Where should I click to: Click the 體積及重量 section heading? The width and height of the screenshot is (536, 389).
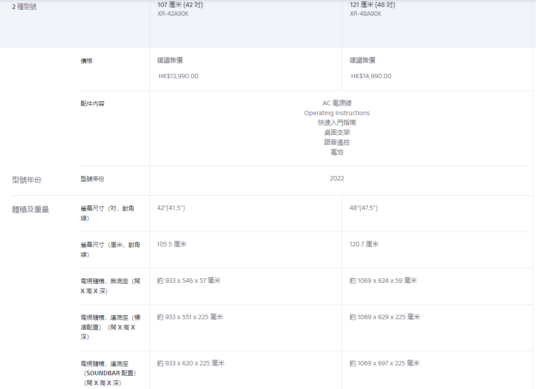tap(30, 209)
